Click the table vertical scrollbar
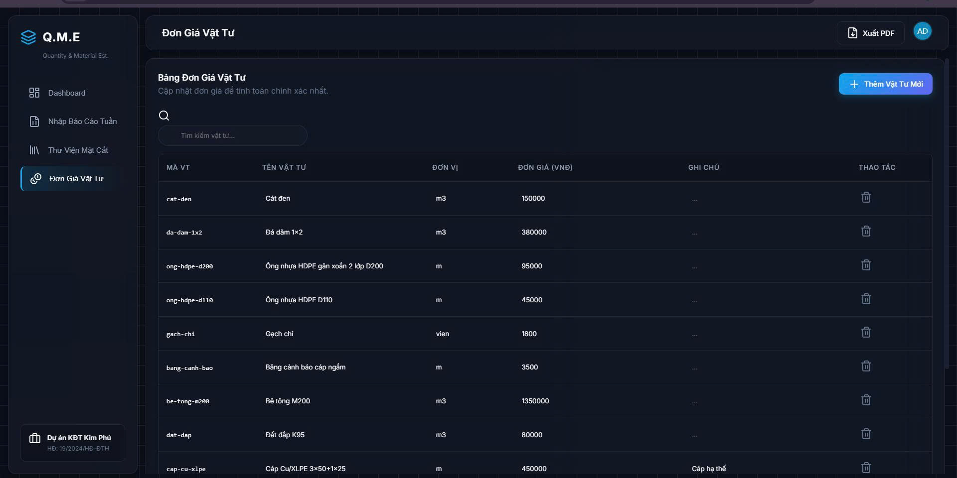Viewport: 957px width, 478px height. click(x=947, y=214)
